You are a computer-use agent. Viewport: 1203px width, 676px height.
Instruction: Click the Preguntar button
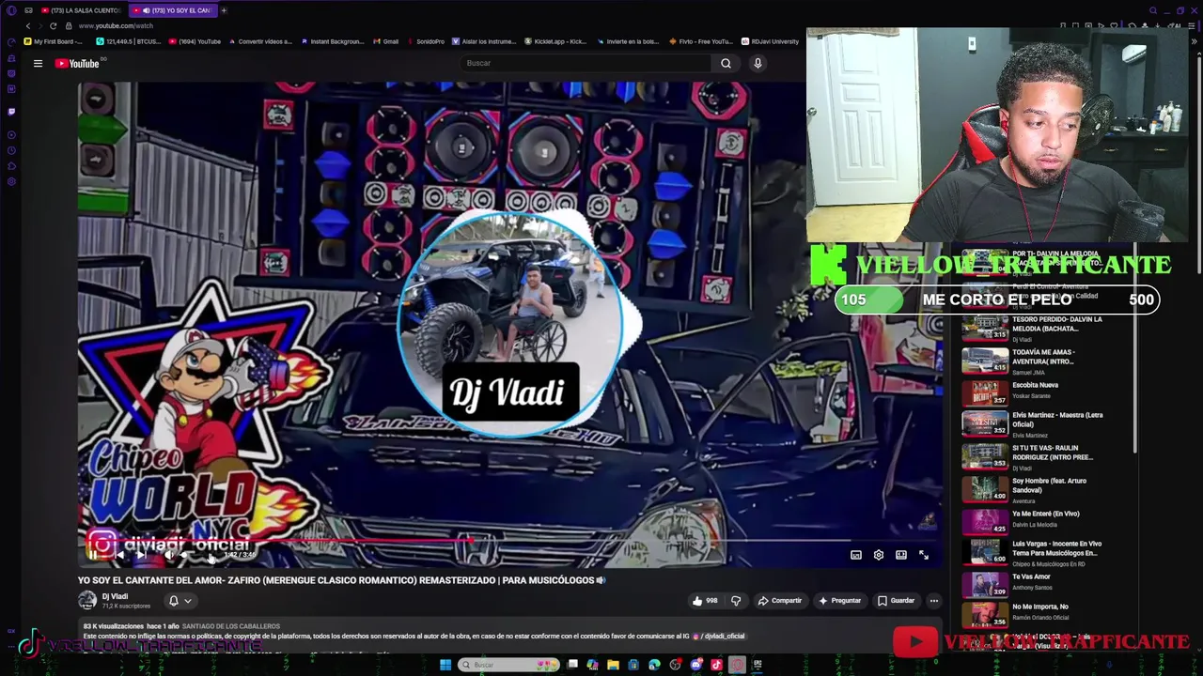click(839, 601)
